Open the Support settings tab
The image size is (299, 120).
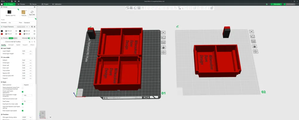point(25,45)
